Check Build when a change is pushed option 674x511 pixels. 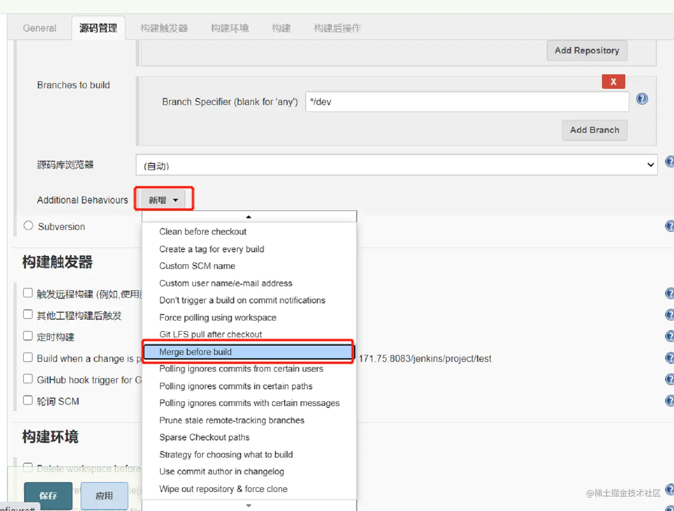(x=28, y=358)
